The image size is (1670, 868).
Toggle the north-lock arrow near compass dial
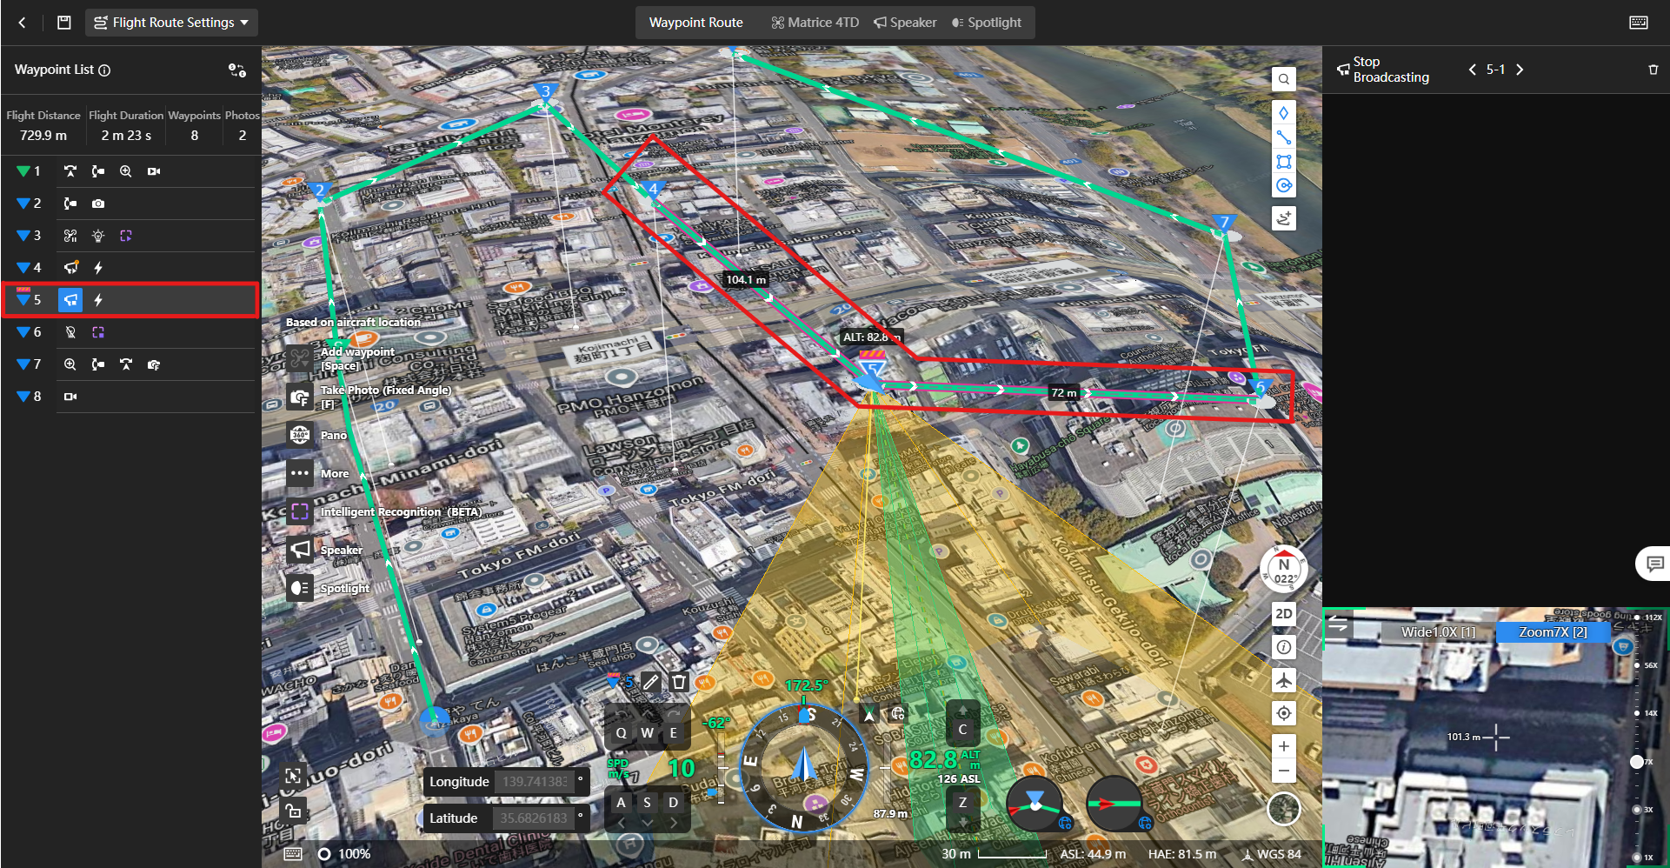[868, 715]
